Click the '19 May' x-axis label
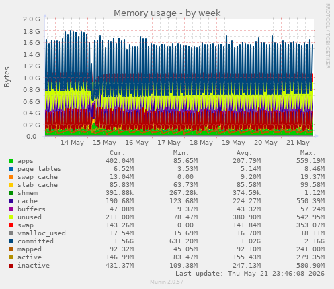Viewport: 334px width, 289px height. coord(233,143)
